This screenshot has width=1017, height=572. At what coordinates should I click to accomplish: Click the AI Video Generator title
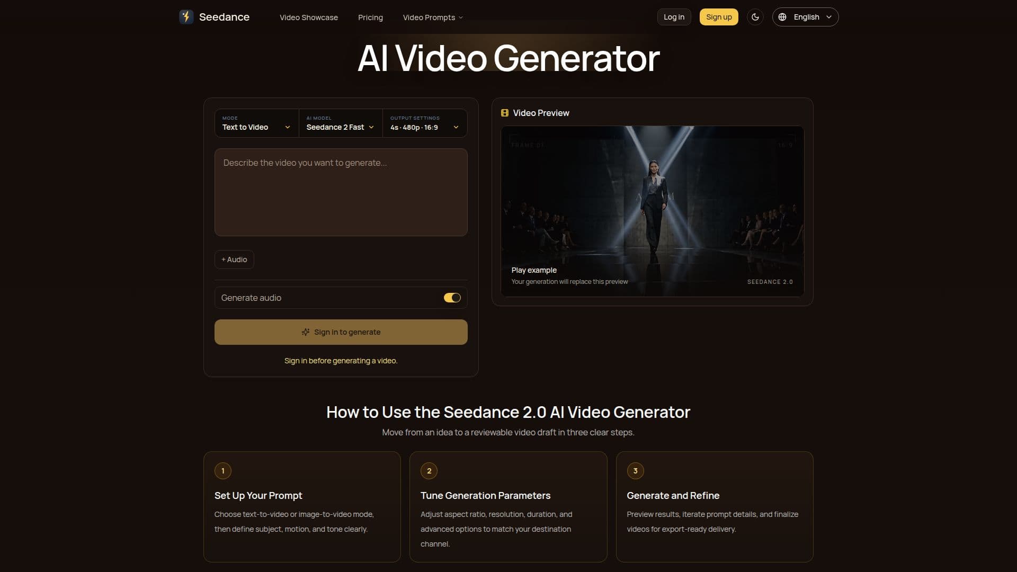tap(508, 58)
